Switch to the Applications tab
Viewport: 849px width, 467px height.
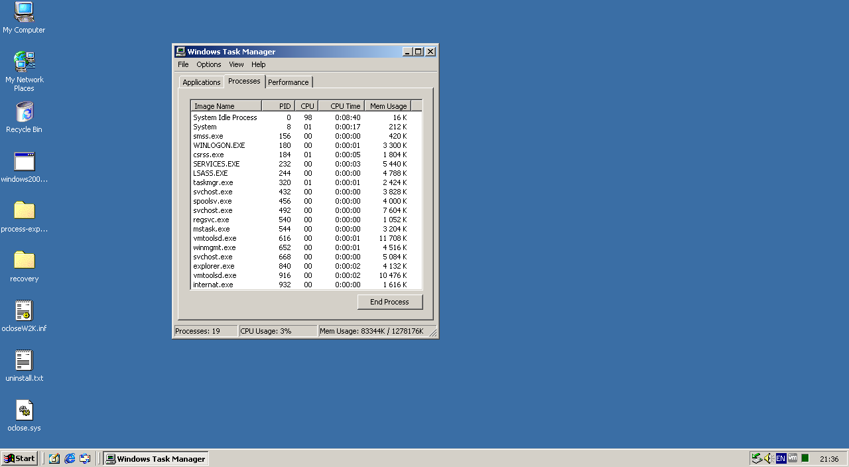pos(202,82)
